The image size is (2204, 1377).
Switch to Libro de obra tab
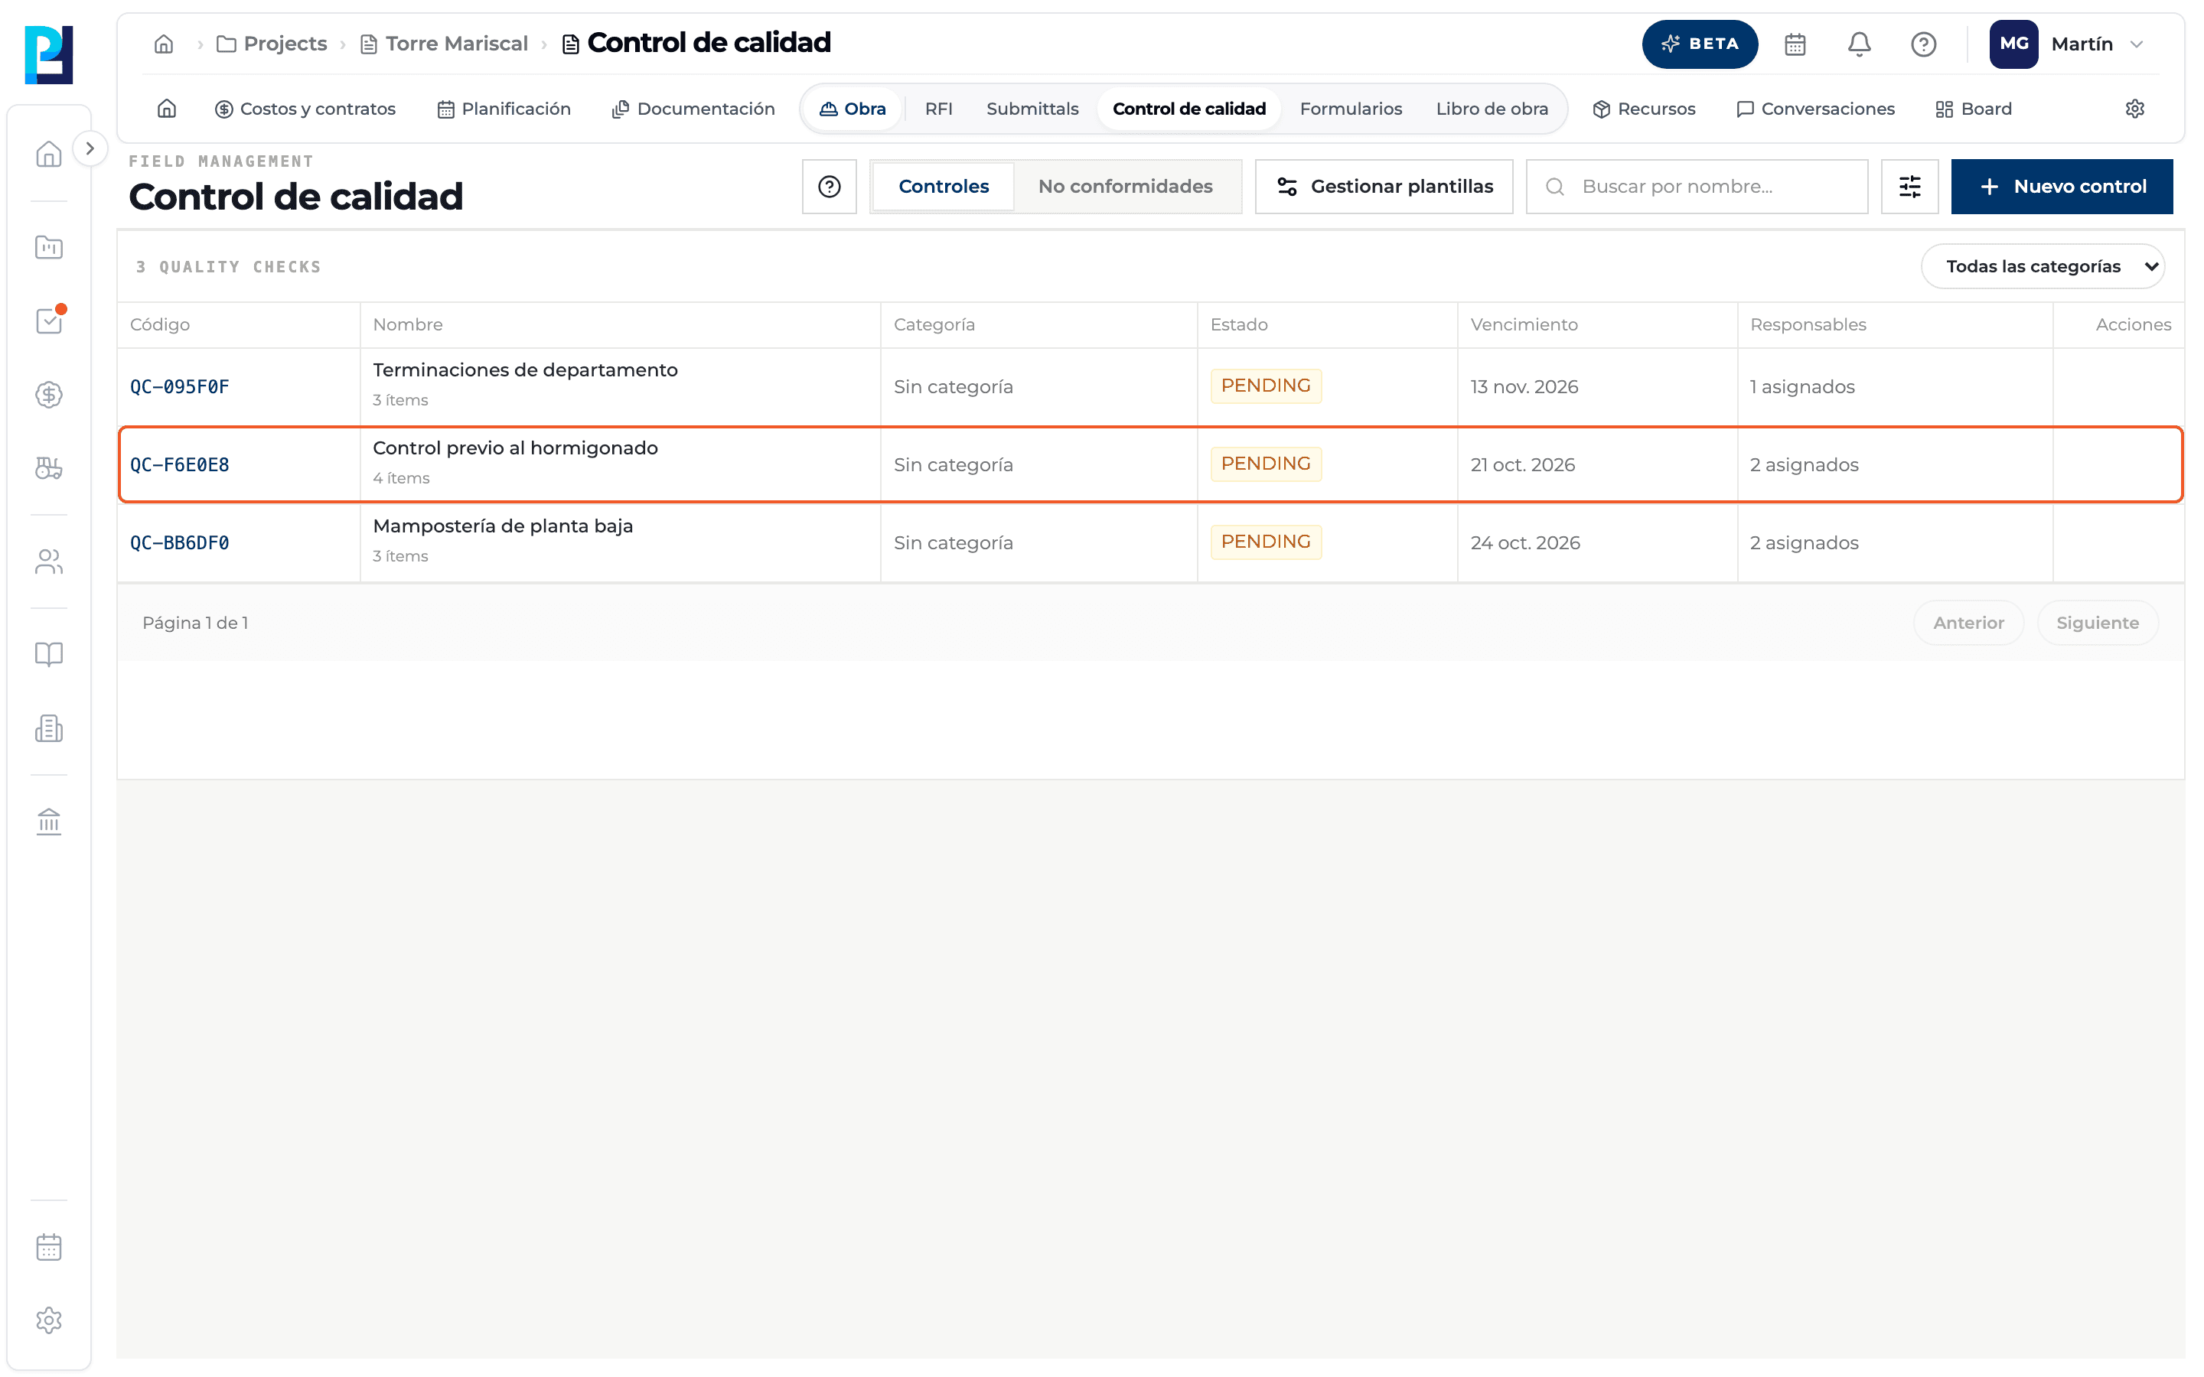1492,109
